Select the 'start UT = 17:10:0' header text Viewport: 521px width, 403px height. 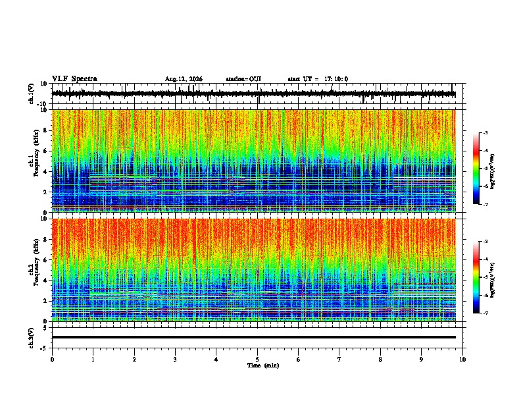[x=318, y=79]
